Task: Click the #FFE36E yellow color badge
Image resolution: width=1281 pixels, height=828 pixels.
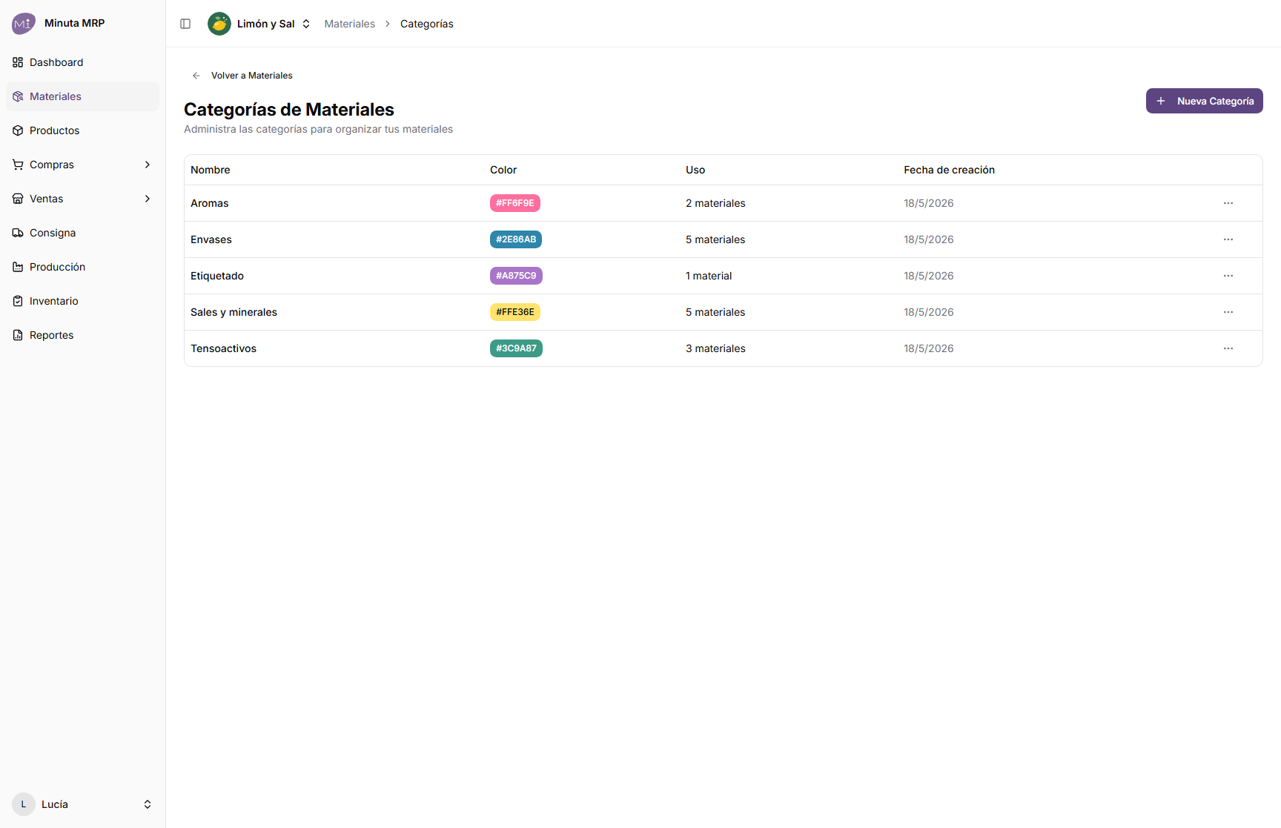Action: pos(515,312)
